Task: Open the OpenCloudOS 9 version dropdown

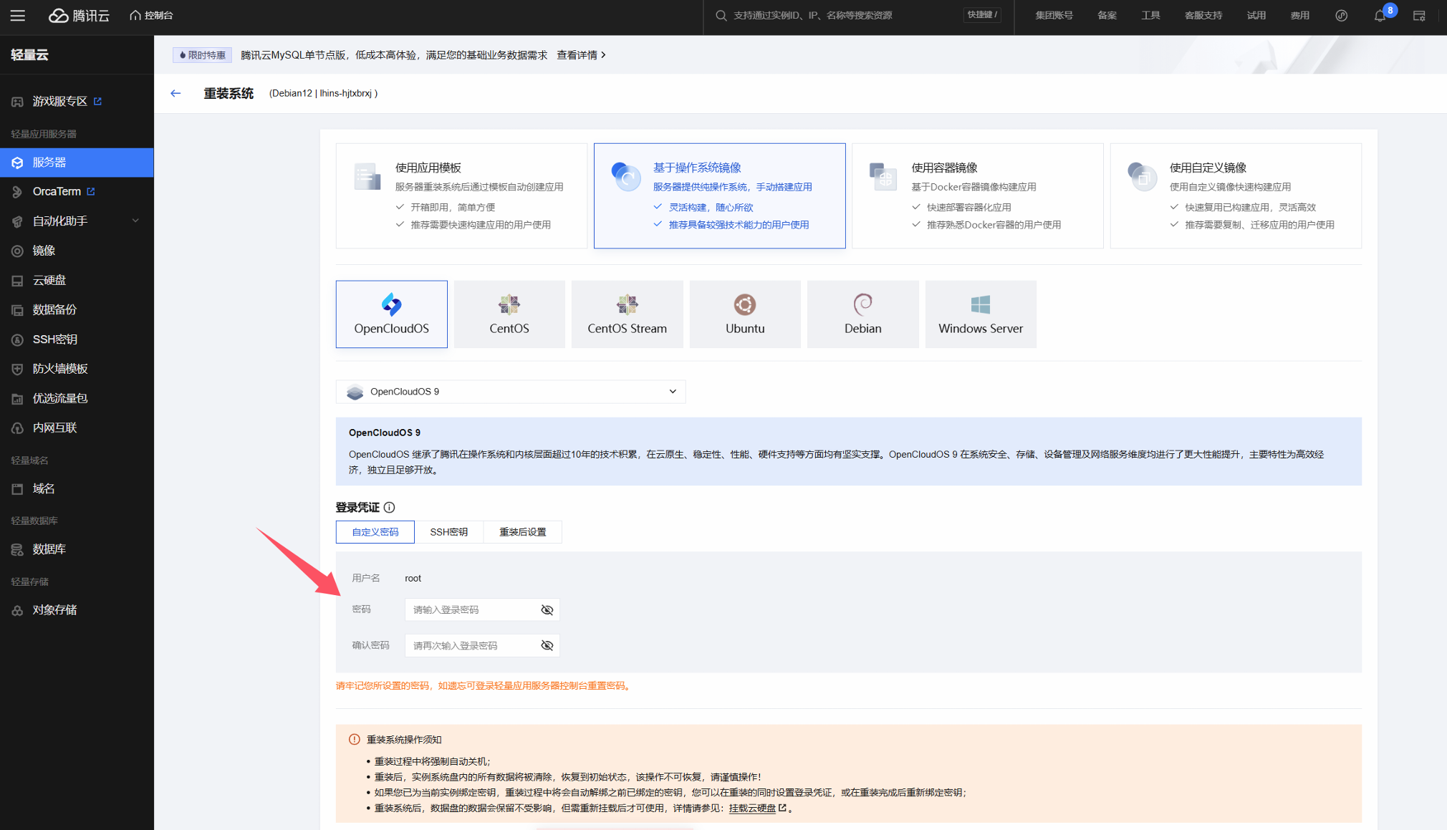Action: (x=510, y=392)
